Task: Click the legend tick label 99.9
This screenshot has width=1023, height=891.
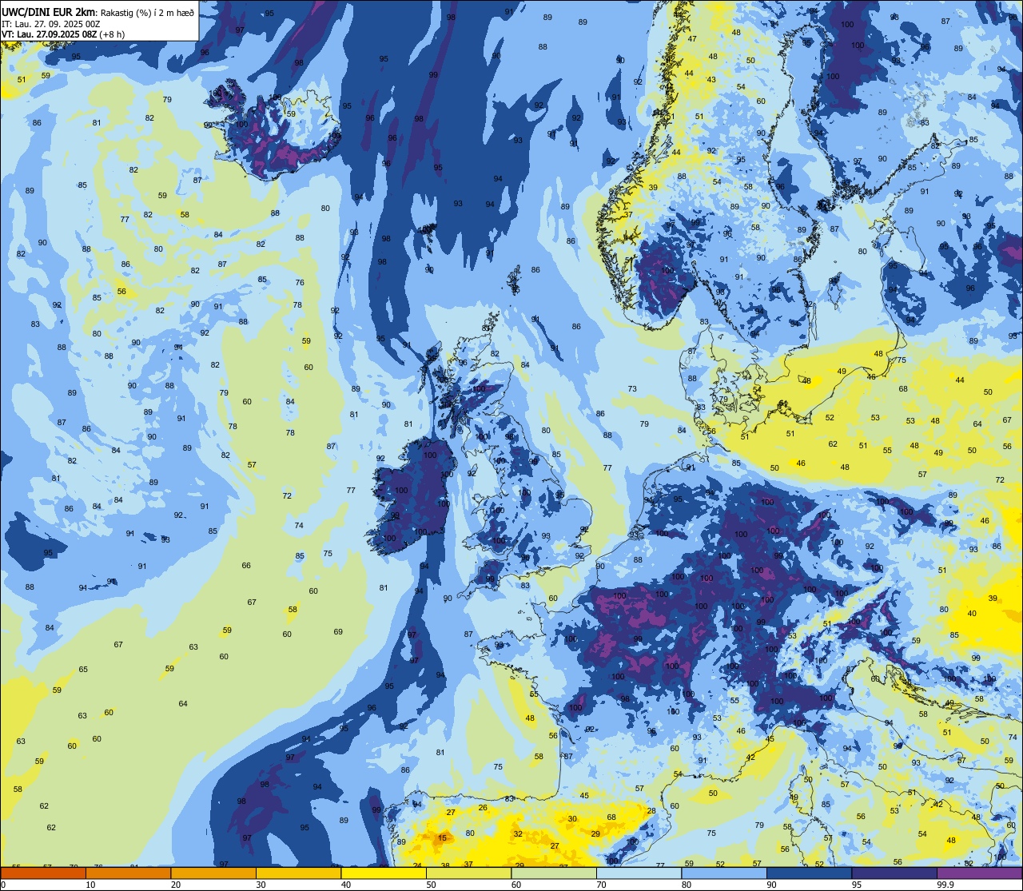Action: [945, 885]
